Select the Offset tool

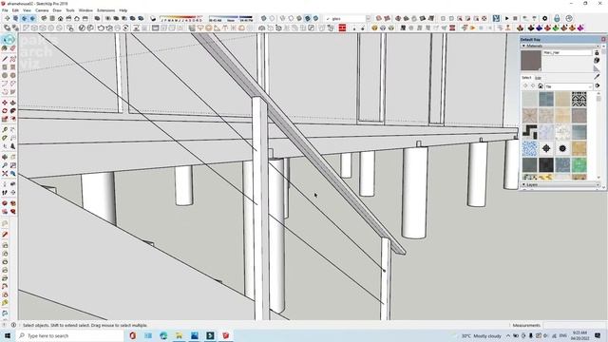[12, 119]
